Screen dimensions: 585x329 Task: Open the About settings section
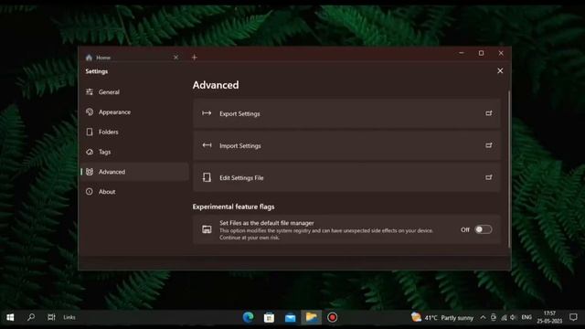(134, 192)
